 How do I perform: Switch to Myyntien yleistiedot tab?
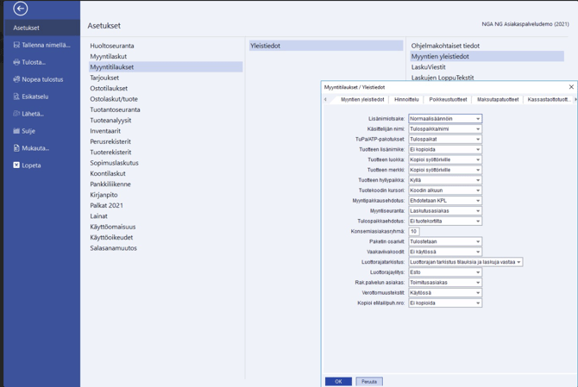(x=362, y=99)
